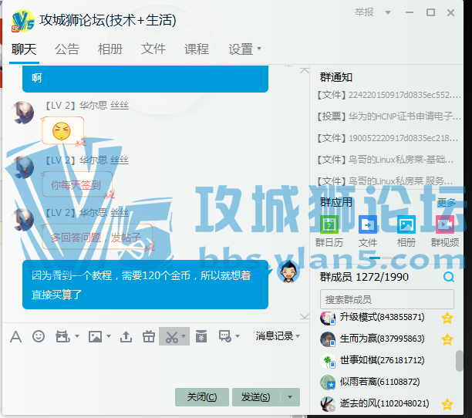Open the send options dropdown arrow

(290, 397)
